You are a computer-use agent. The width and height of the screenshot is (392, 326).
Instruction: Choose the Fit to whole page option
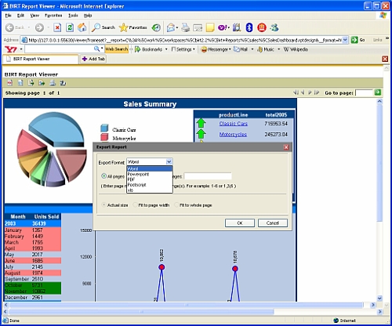point(176,205)
